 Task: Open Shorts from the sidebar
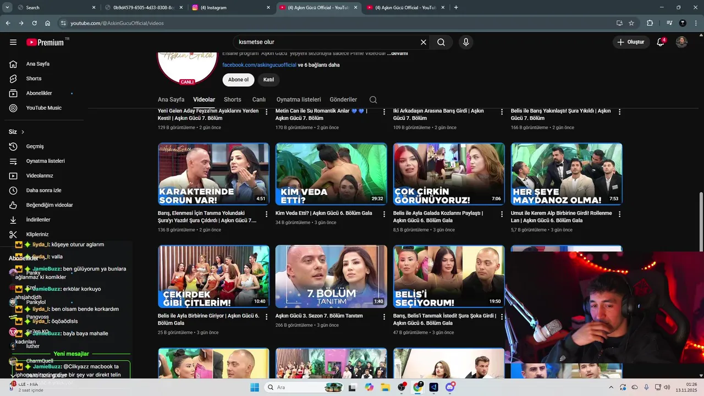tap(34, 79)
